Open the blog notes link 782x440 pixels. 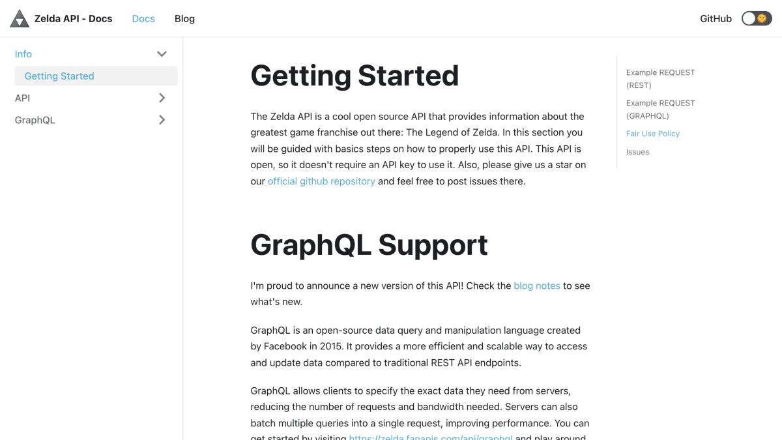[537, 286]
